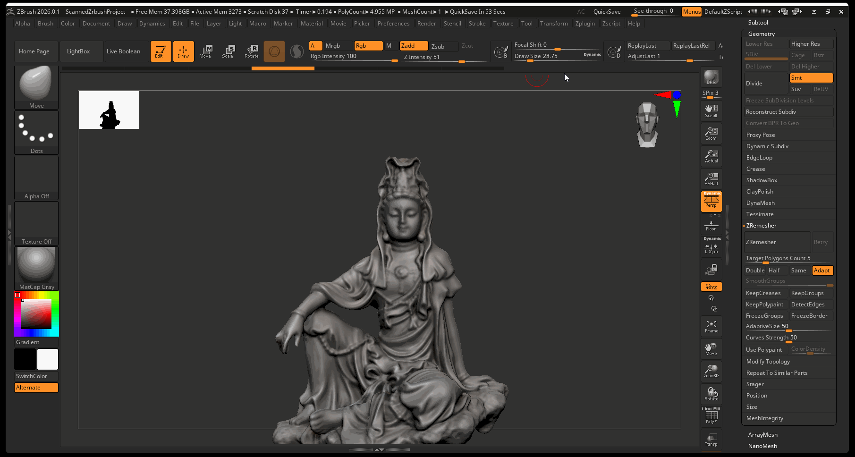Open the Preferences menu
This screenshot has width=855, height=457.
[393, 24]
